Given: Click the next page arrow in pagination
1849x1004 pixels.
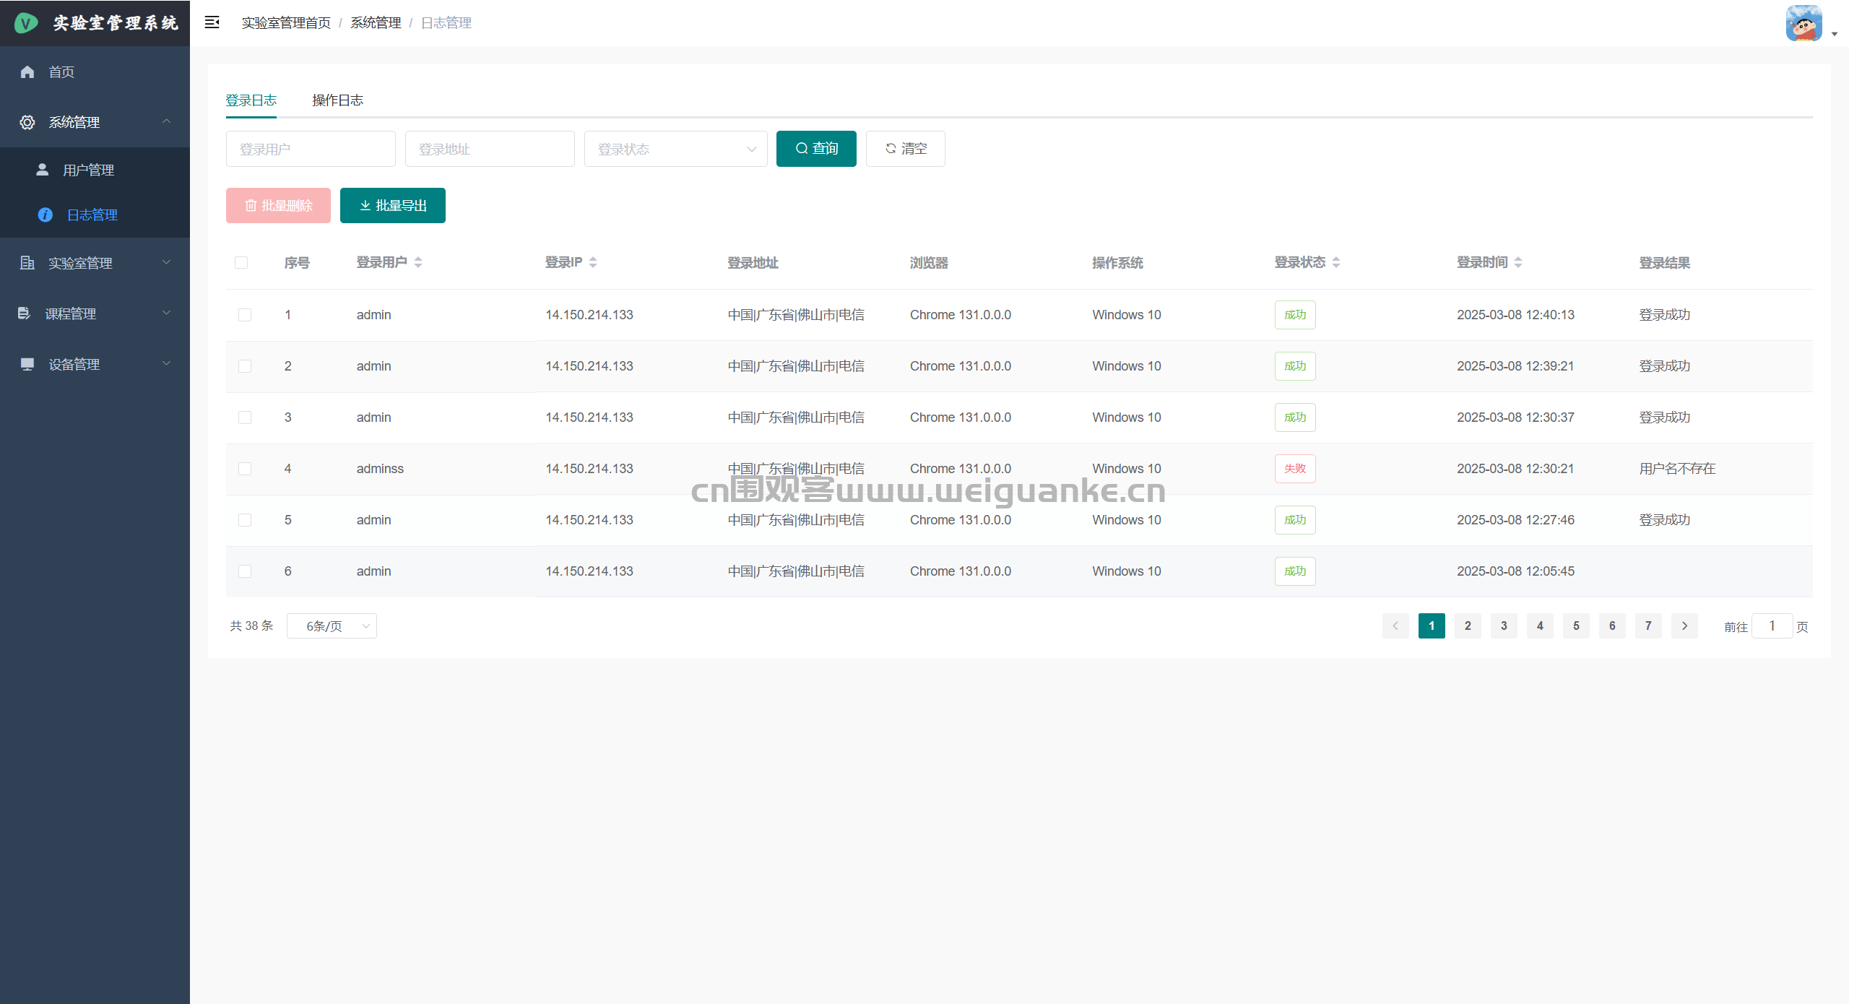Looking at the screenshot, I should tap(1684, 626).
